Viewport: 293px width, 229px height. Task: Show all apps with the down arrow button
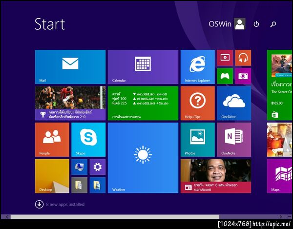click(39, 205)
